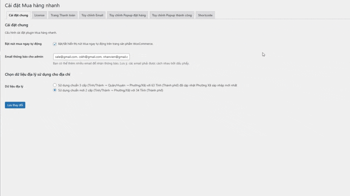Click the Dữ liệu địa lý label
Viewport: 350px width, 196px height.
(14, 86)
